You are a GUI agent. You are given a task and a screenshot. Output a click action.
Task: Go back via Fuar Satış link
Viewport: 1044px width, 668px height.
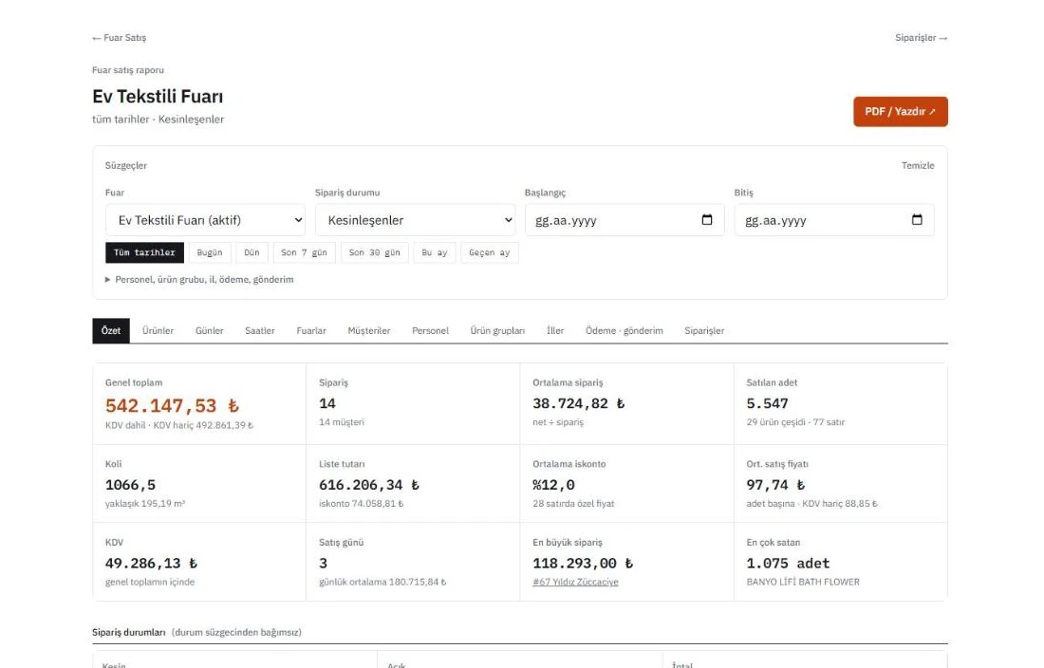coord(120,38)
